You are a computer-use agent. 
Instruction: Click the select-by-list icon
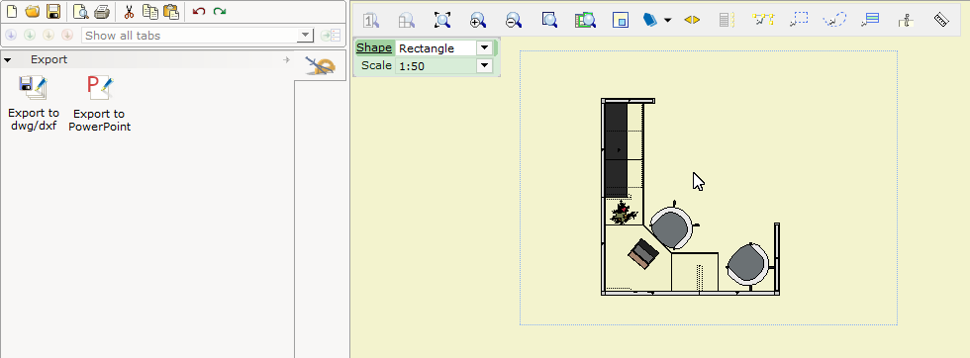click(x=870, y=20)
